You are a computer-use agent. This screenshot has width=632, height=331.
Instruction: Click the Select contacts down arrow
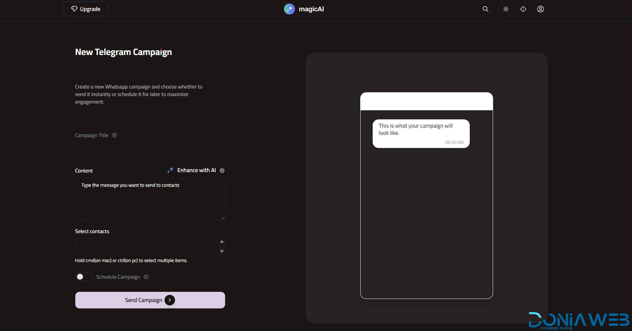pos(222,251)
